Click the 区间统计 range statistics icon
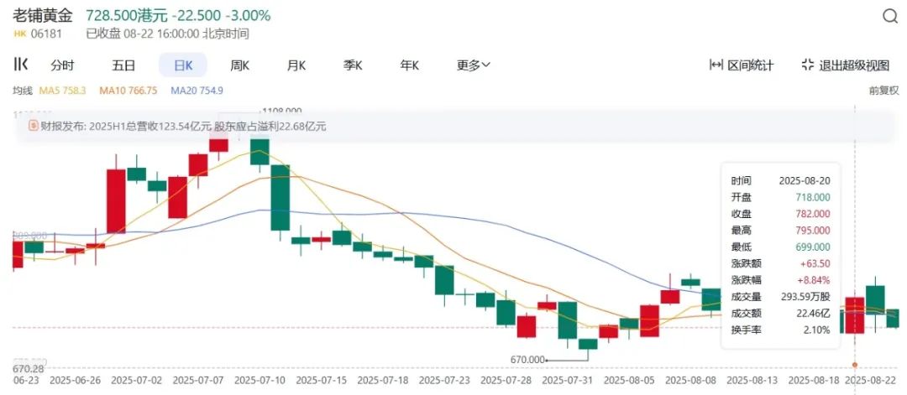This screenshot has width=907, height=395. tap(716, 65)
